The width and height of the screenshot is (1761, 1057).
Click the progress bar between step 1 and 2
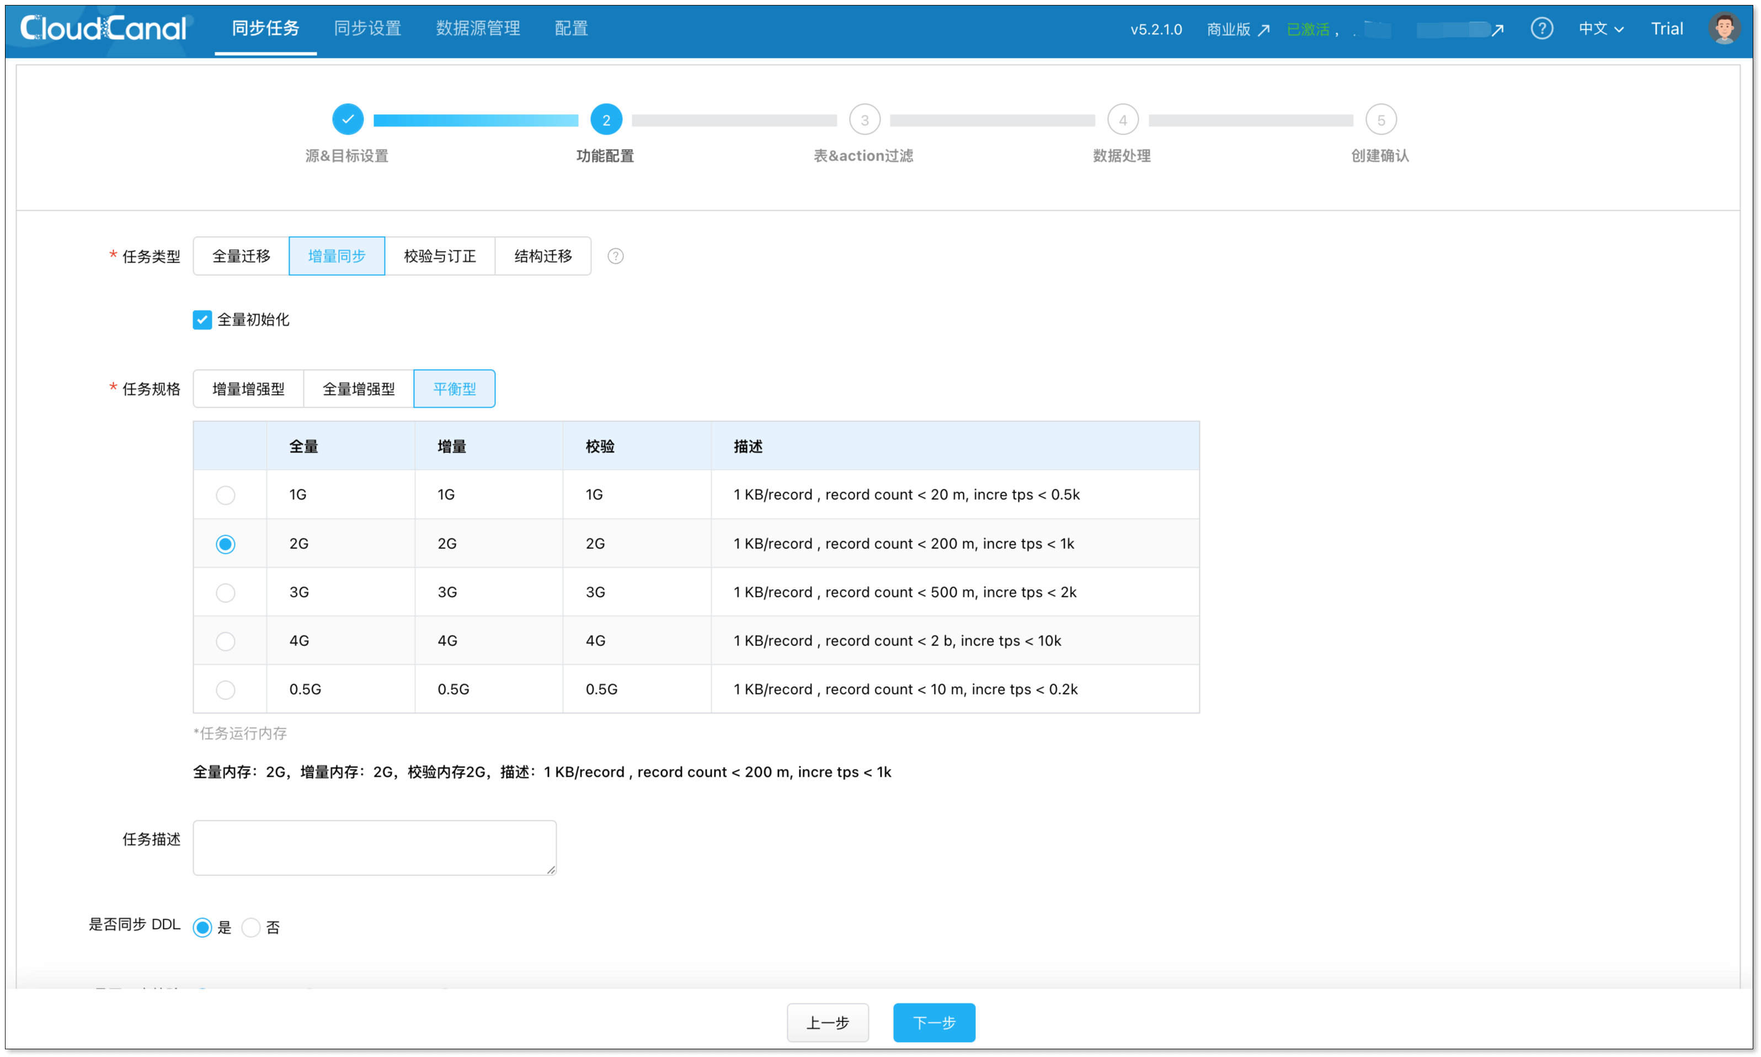476,119
